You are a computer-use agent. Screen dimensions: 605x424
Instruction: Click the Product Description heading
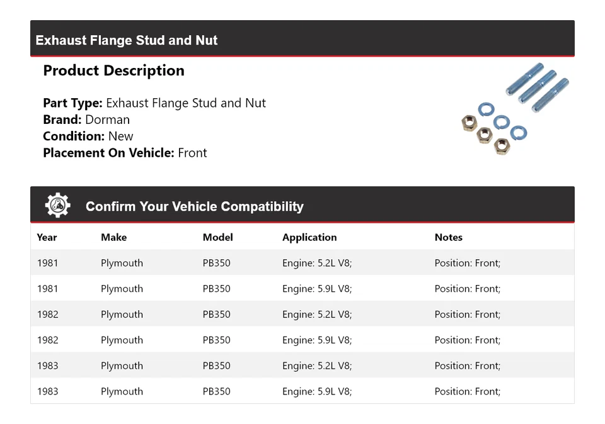(113, 70)
